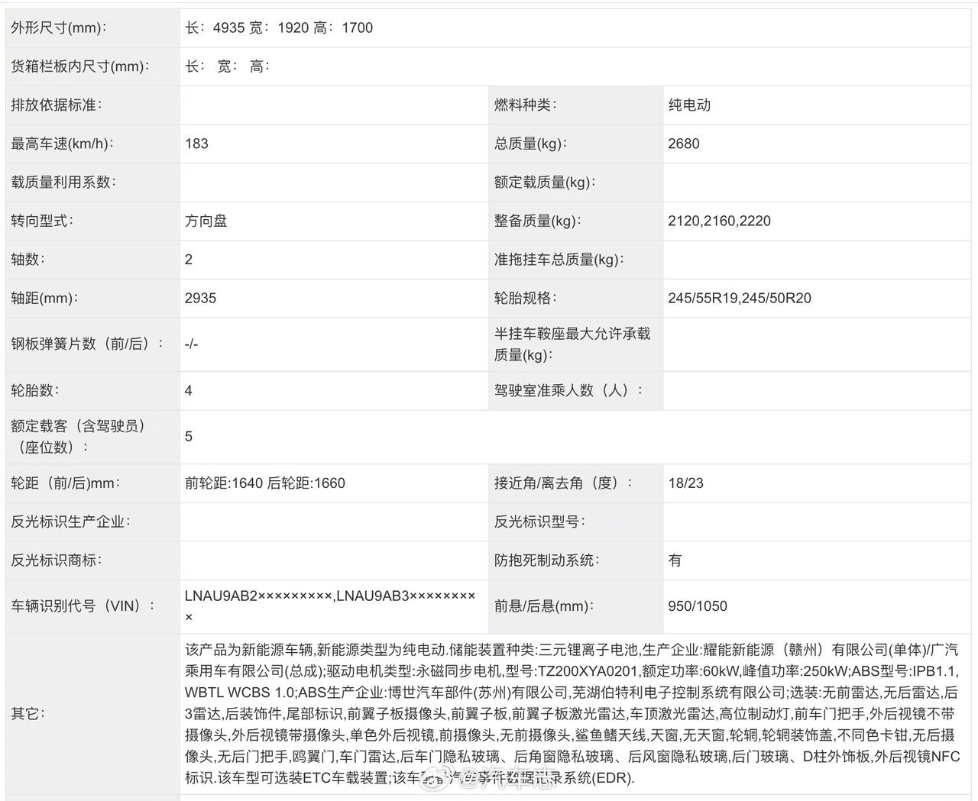
Task: Click the 反光标识型号 label
Action: [x=539, y=522]
